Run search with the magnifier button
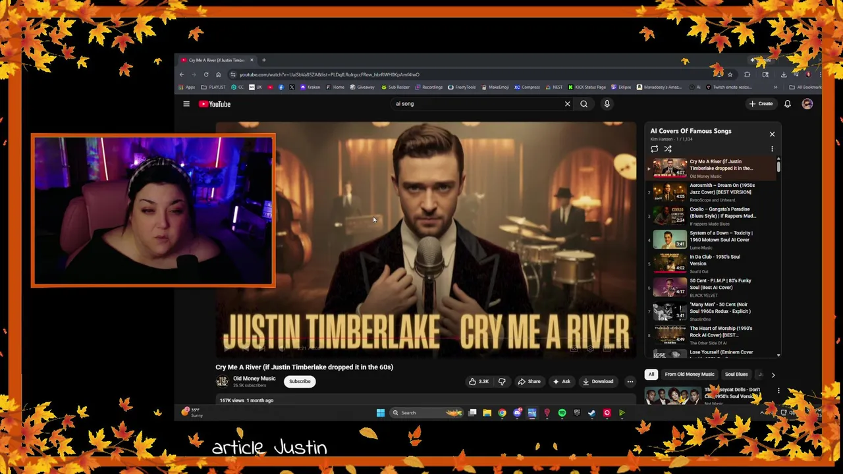This screenshot has height=474, width=843. click(x=584, y=104)
